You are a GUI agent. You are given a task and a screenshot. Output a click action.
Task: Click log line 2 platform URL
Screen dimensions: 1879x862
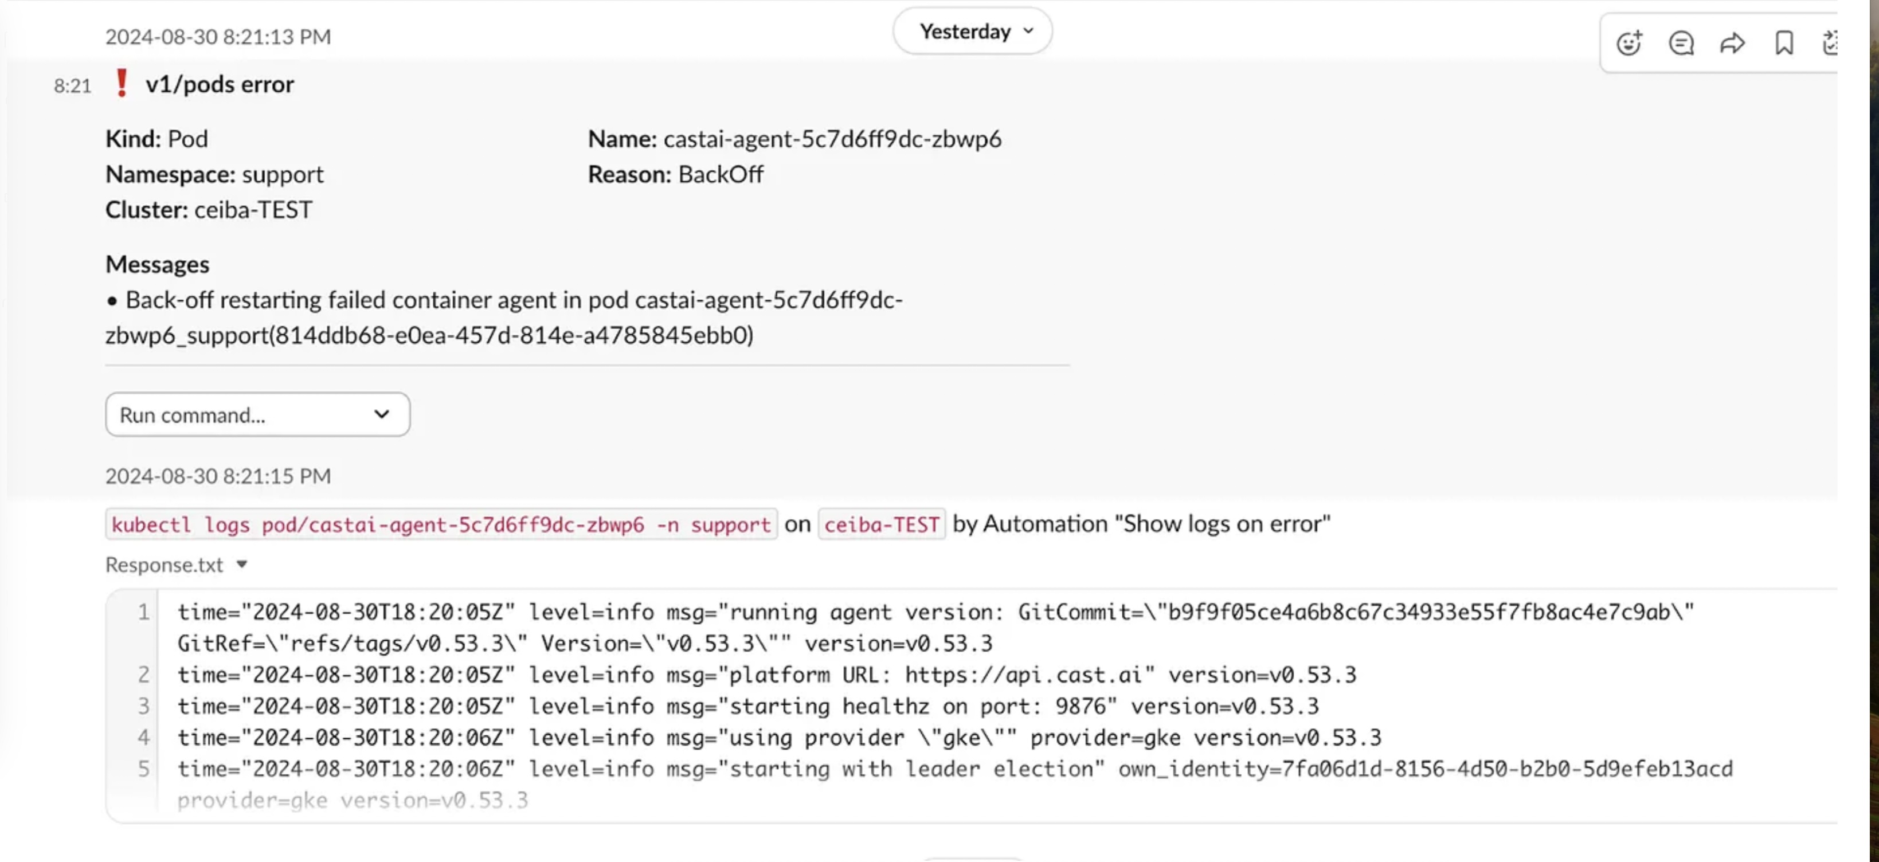click(x=766, y=675)
